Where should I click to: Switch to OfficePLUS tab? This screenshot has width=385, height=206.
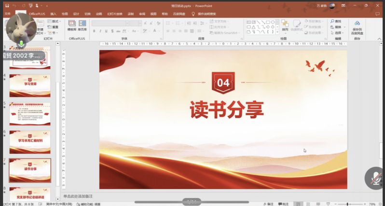point(37,14)
